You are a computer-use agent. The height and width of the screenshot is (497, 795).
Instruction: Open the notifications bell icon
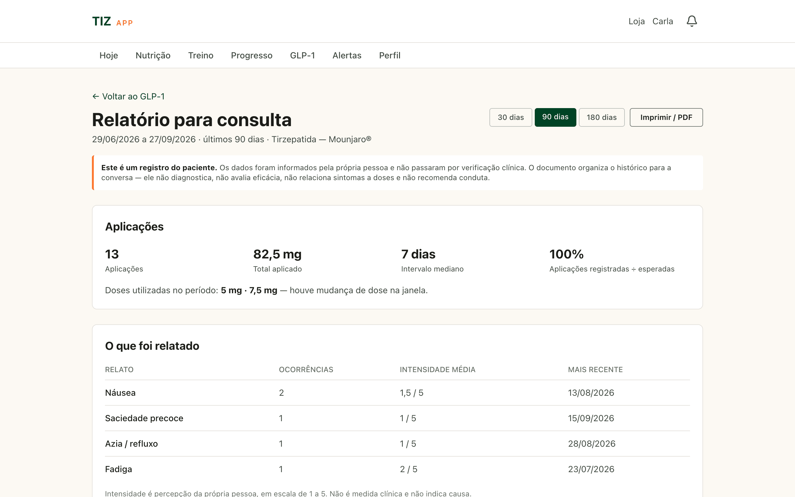click(692, 21)
